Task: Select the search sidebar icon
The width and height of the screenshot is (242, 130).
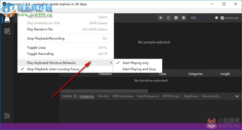Action: (x=7, y=20)
